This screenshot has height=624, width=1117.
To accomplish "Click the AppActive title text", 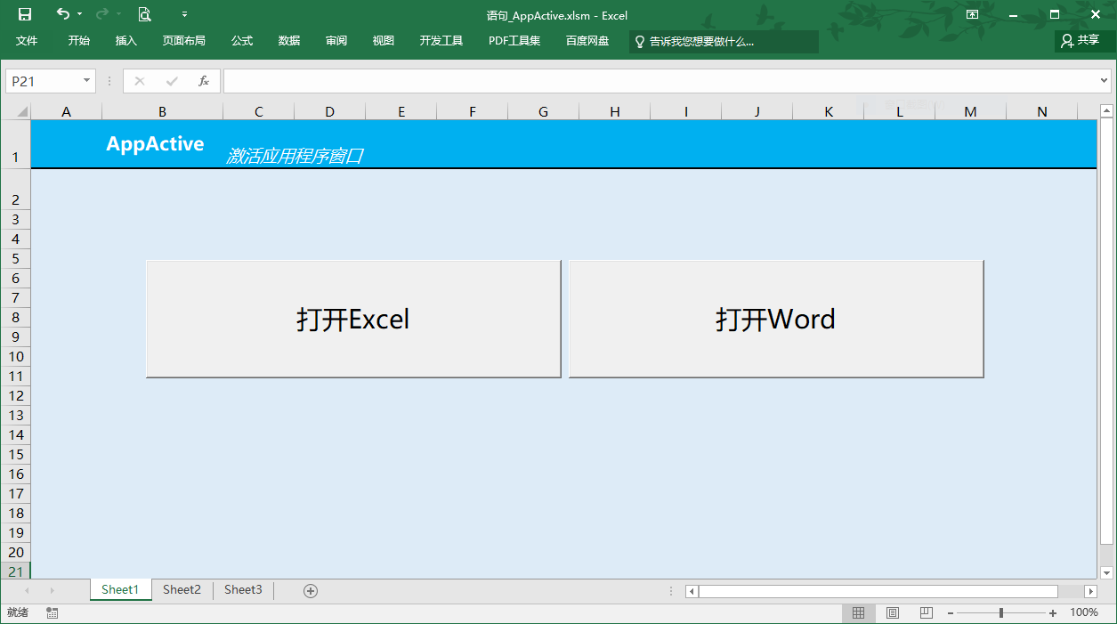I will [155, 143].
